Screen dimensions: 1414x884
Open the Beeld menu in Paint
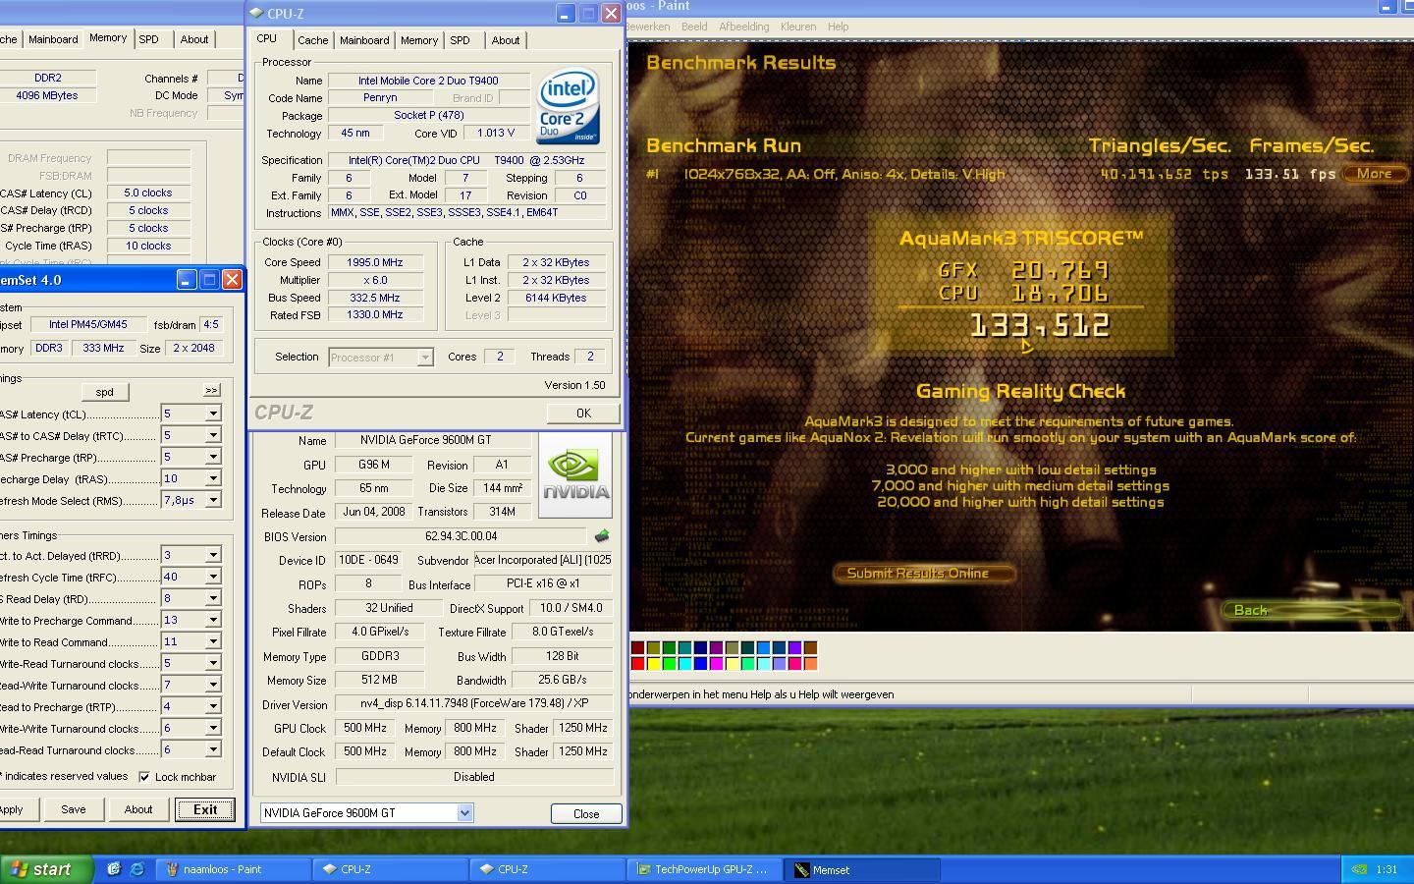click(694, 27)
